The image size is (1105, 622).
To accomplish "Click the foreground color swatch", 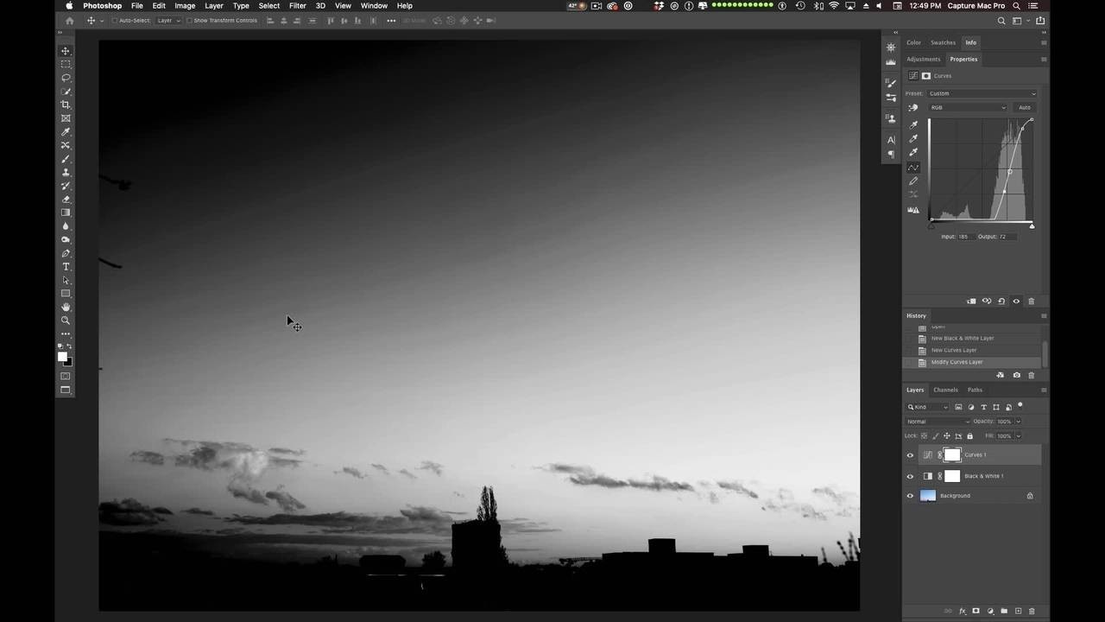I will coord(62,356).
